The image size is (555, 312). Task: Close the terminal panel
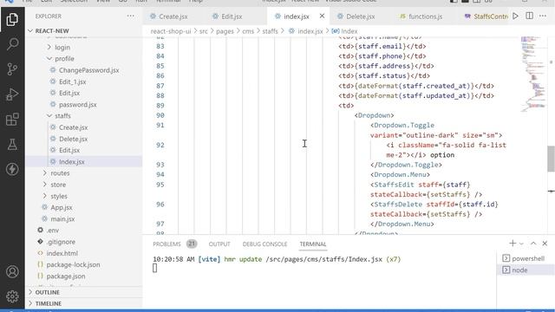545,244
